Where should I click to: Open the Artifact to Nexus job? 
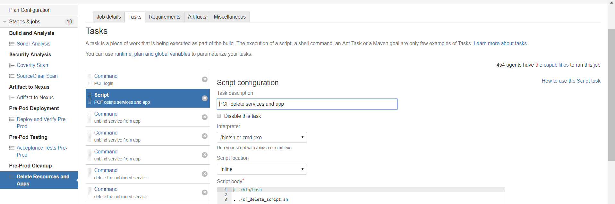[35, 98]
